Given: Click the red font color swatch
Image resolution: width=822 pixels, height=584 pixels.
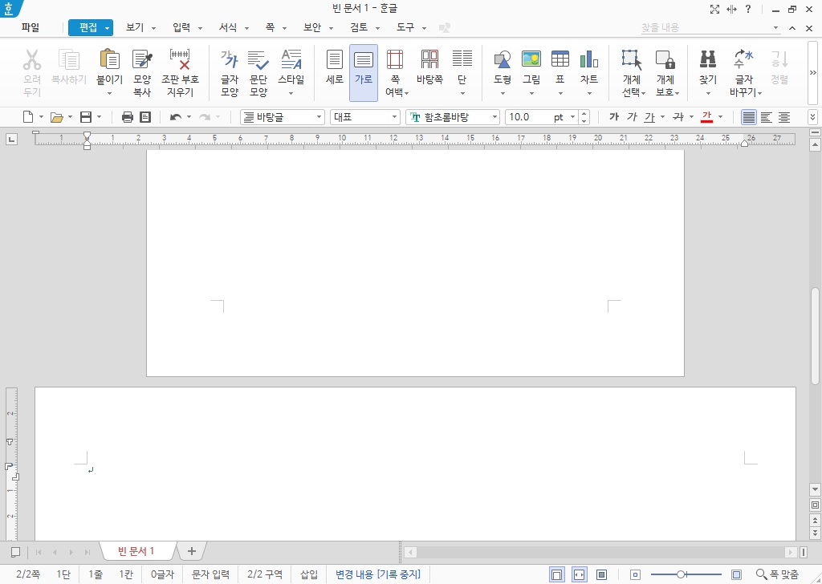Looking at the screenshot, I should (706, 117).
